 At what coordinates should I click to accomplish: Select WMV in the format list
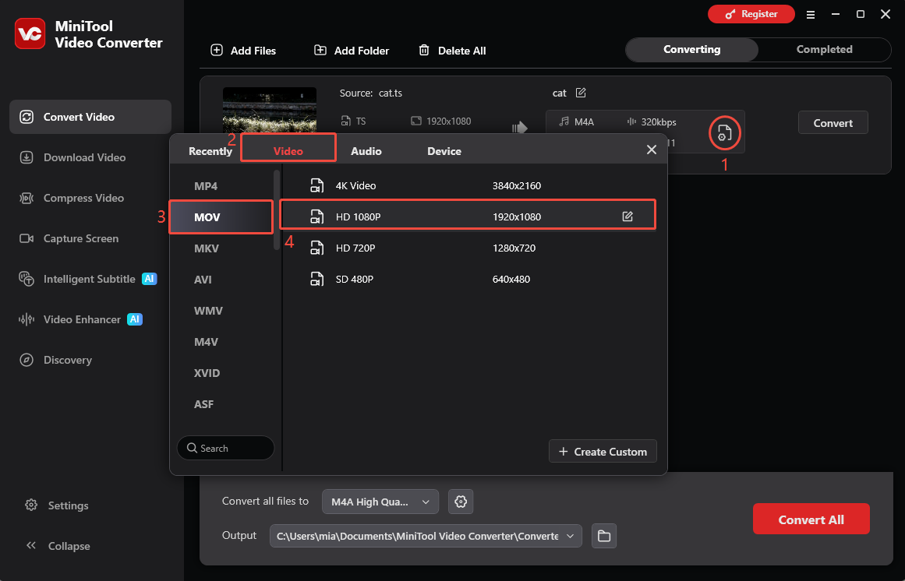coord(208,311)
